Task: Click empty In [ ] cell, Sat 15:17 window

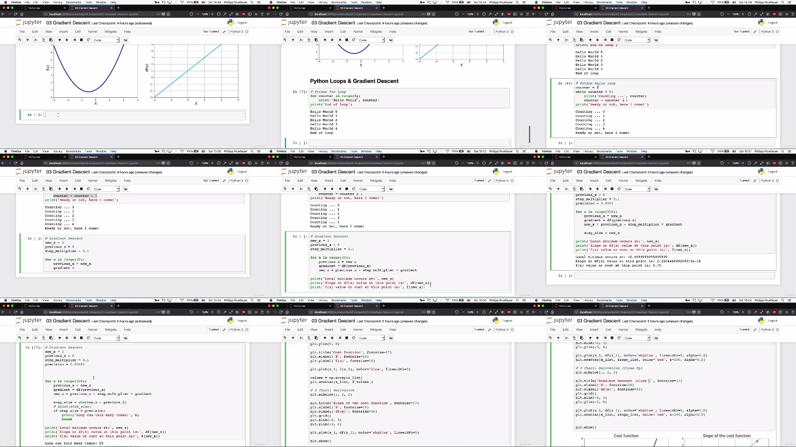Action: pos(674,275)
